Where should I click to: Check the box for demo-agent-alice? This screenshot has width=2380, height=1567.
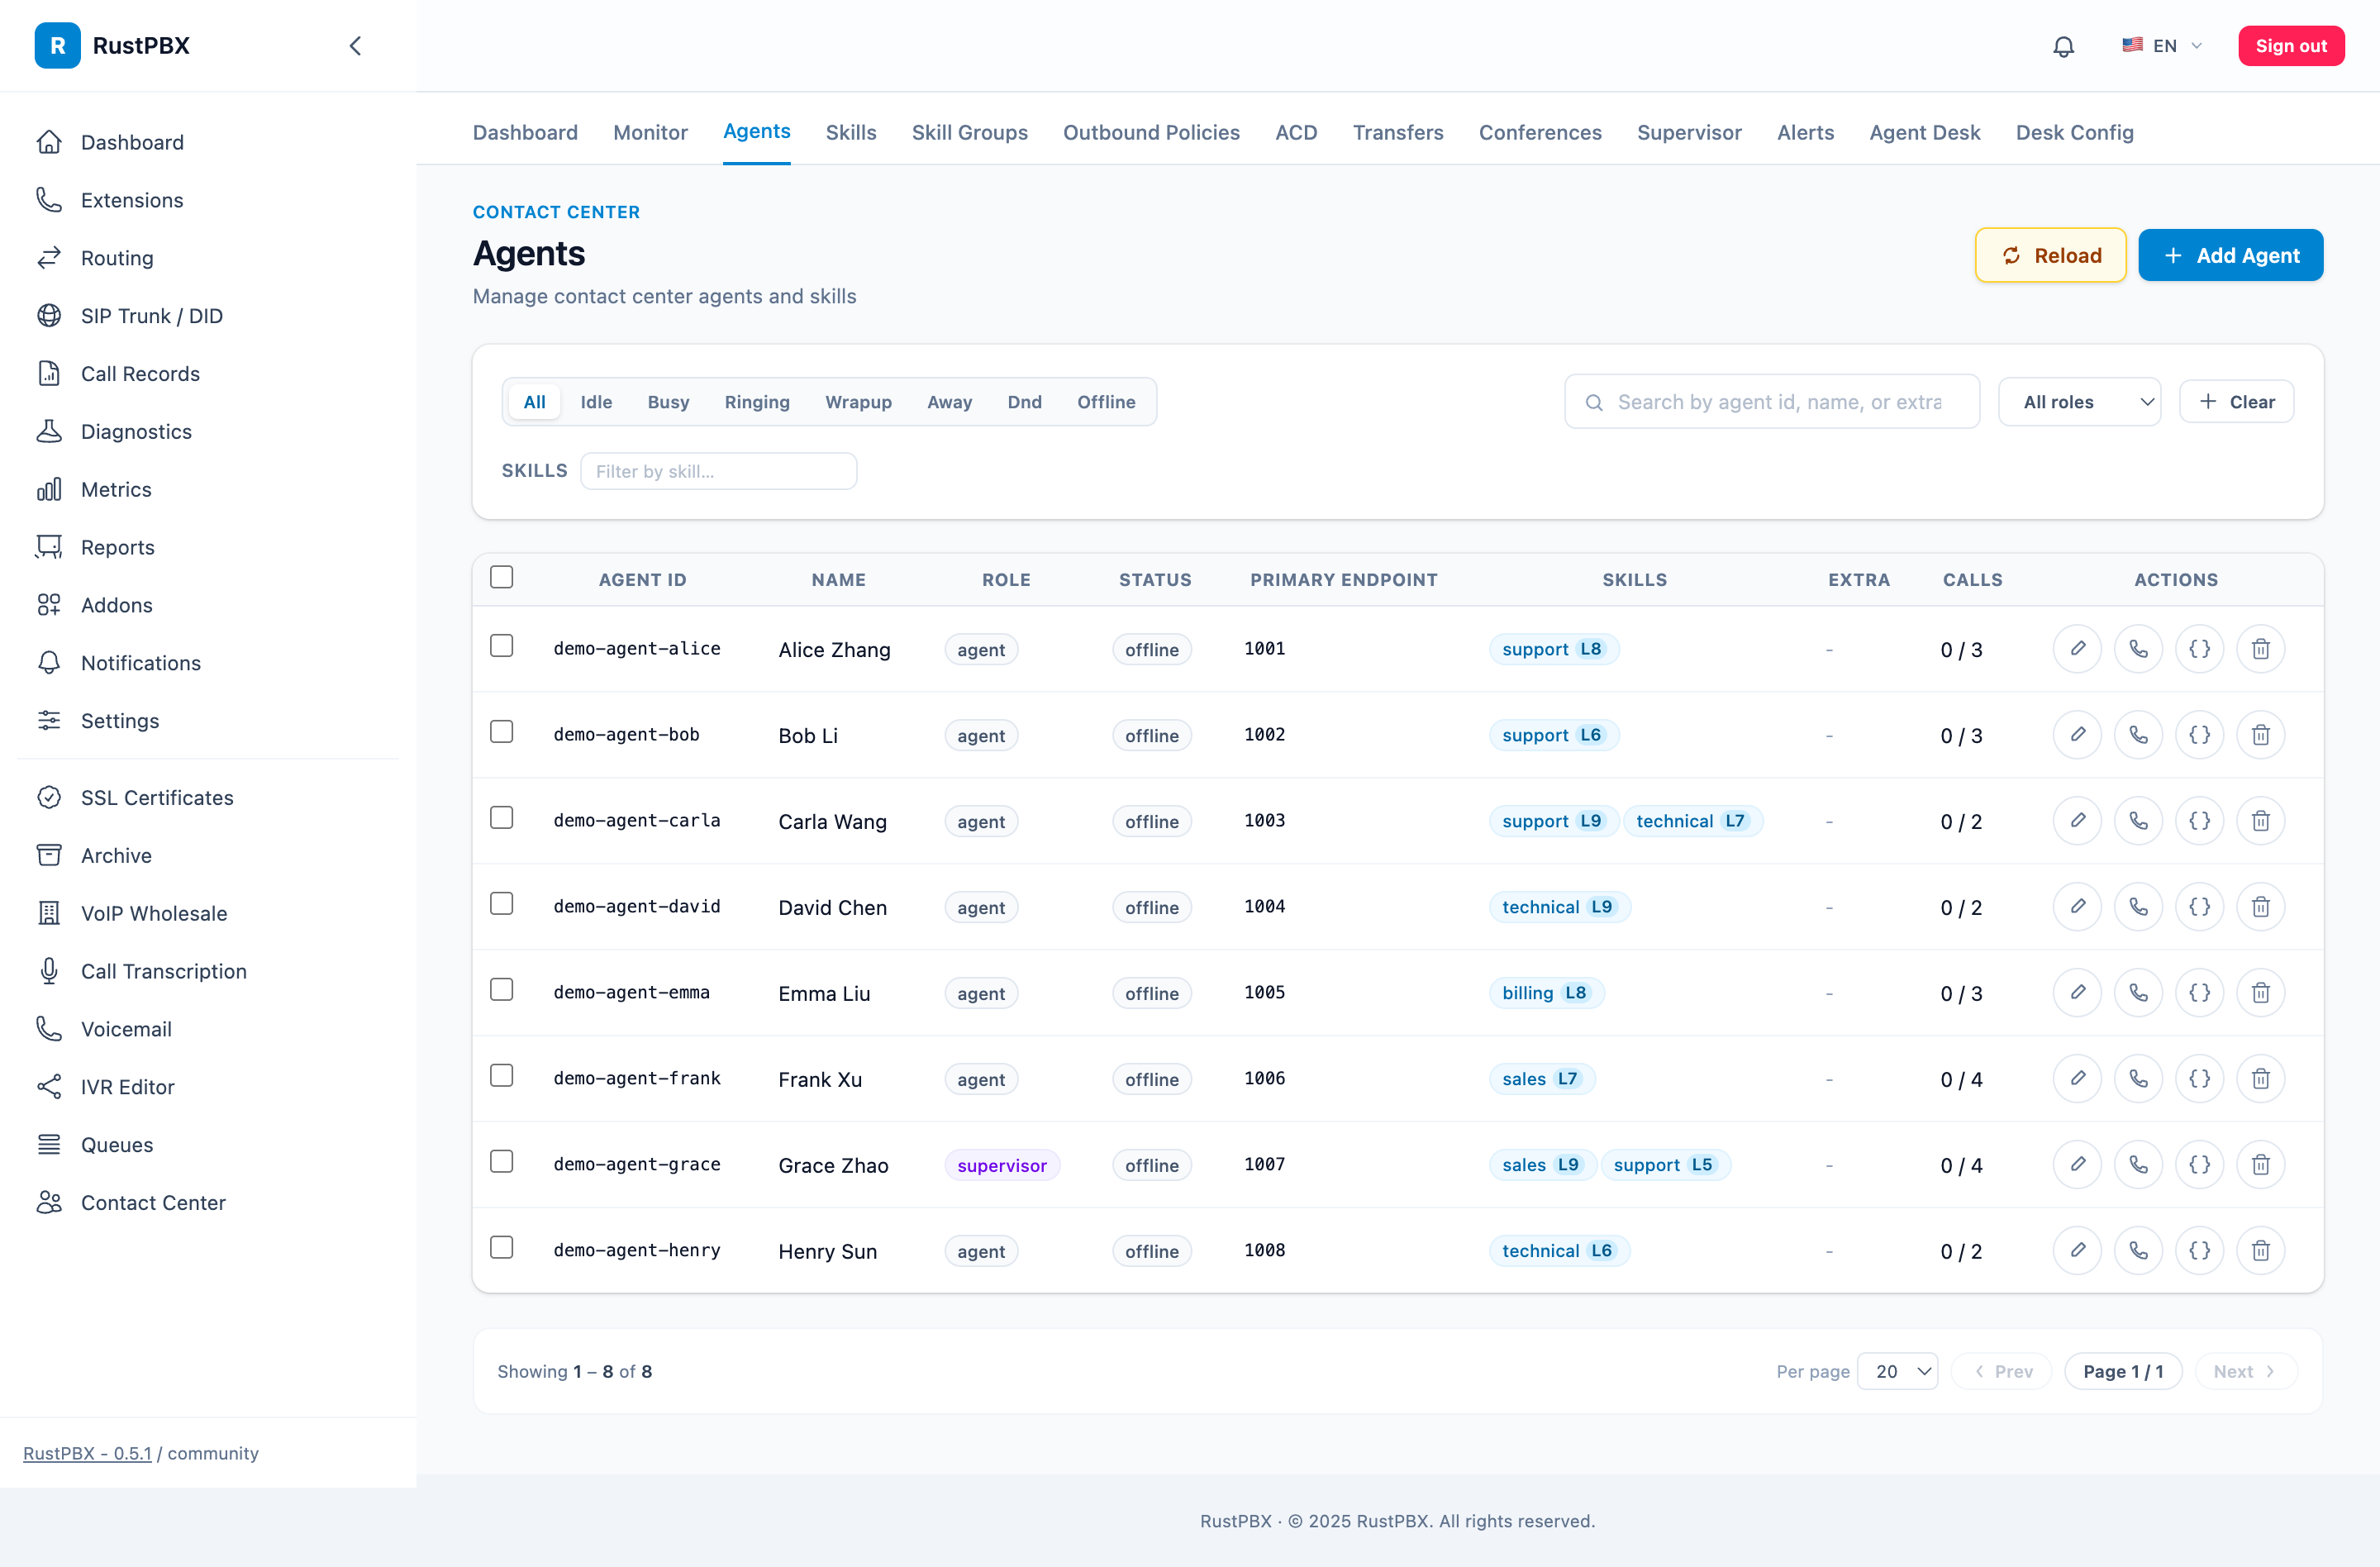(502, 646)
